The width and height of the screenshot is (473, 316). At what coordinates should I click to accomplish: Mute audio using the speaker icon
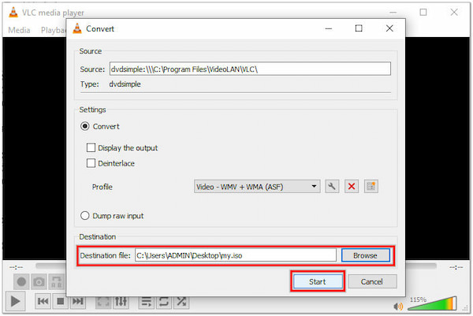point(400,305)
